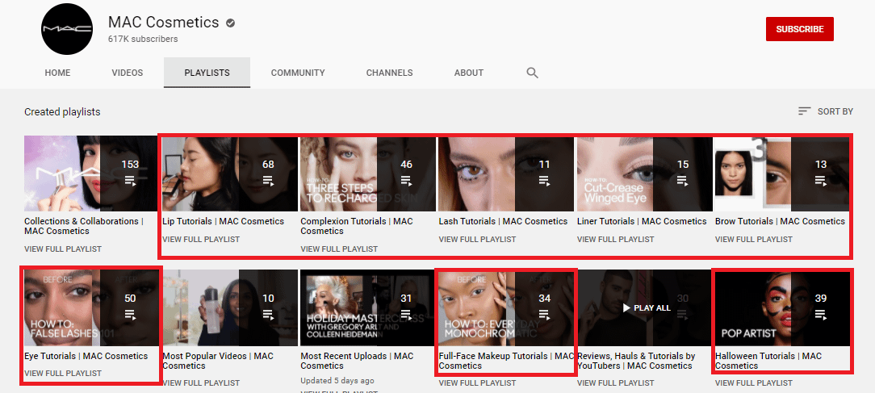Image resolution: width=875 pixels, height=393 pixels.
Task: Click the playlist icon on Liner Tutorials thumbnail
Action: tap(682, 180)
